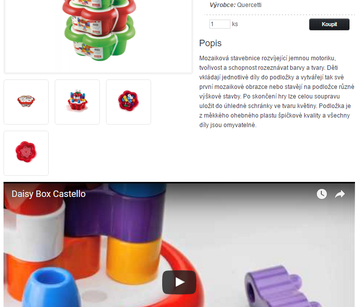The height and width of the screenshot is (307, 360).
Task: Select the empty red pegboard thumbnail
Action: (x=26, y=153)
